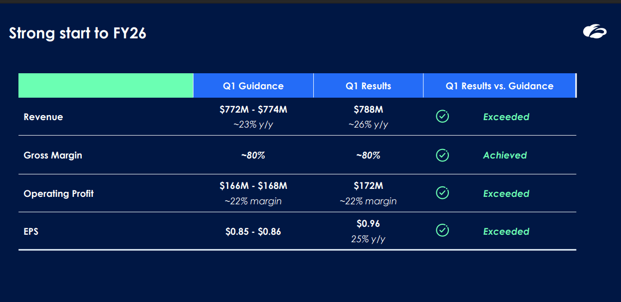Expand the EPS row for more information
Screen dimensions: 621x302
31,231
